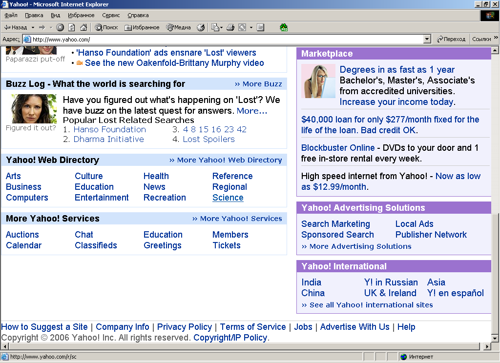Open the Science directory link
Image resolution: width=500 pixels, height=363 pixels.
[228, 198]
